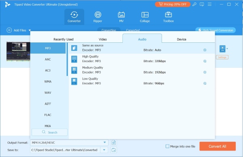This screenshot has width=243, height=157.
Task: Open the MV module
Action: (122, 17)
